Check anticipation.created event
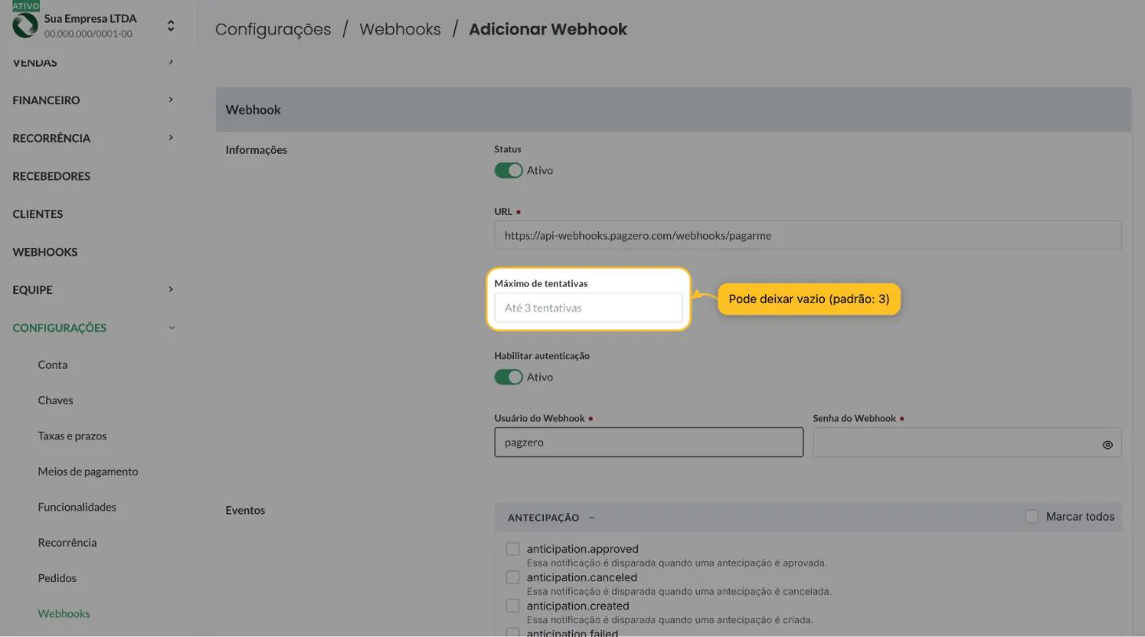 [x=512, y=606]
